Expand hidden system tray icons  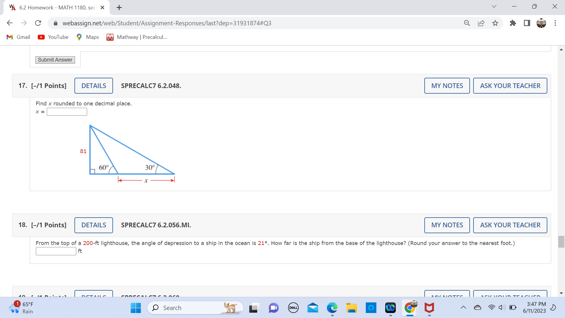463,307
